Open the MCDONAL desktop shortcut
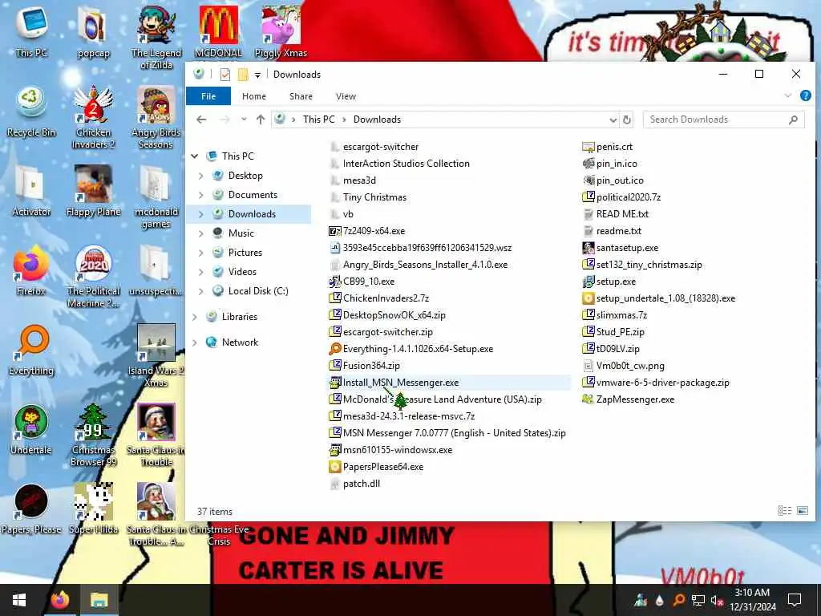Image resolution: width=821 pixels, height=616 pixels. [x=218, y=31]
